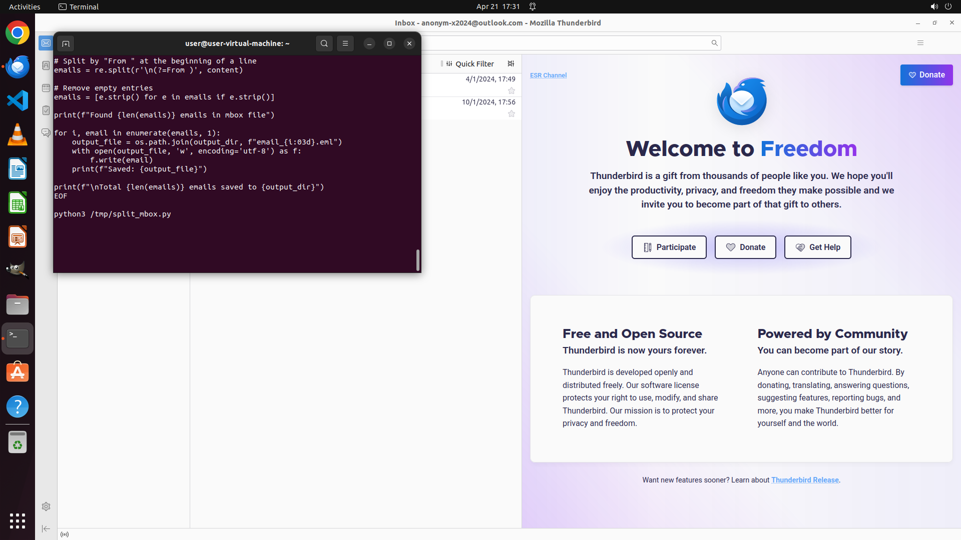Star the 10/1/2024 message
Image resolution: width=961 pixels, height=540 pixels.
(512, 113)
